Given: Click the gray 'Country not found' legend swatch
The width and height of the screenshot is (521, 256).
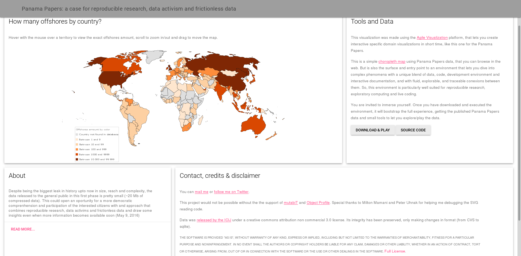Looking at the screenshot, I should 77,134.
